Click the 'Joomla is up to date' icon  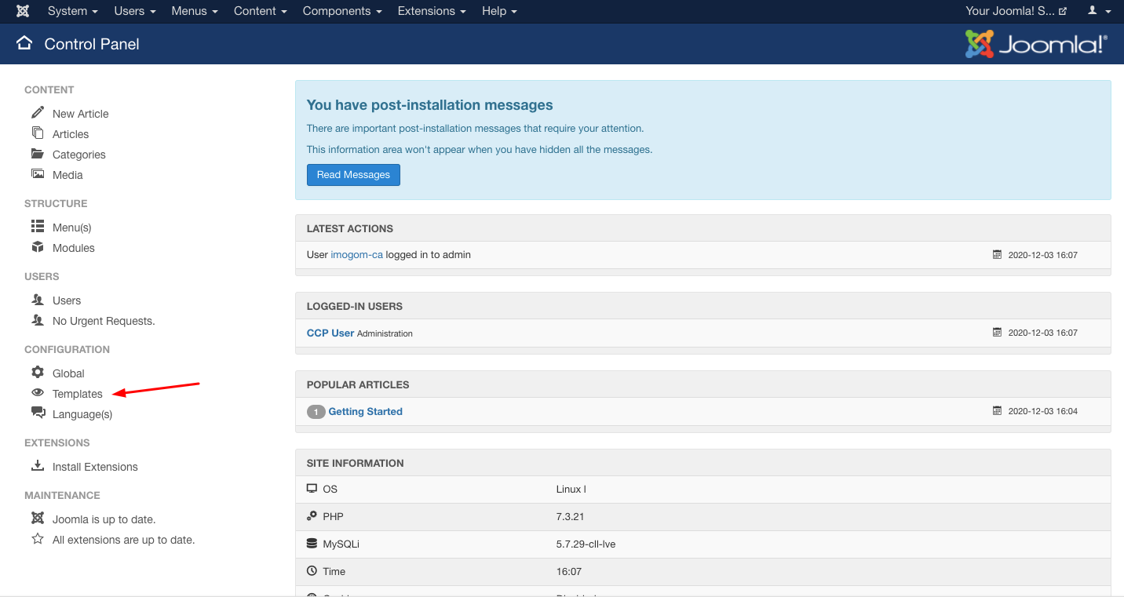pos(38,518)
